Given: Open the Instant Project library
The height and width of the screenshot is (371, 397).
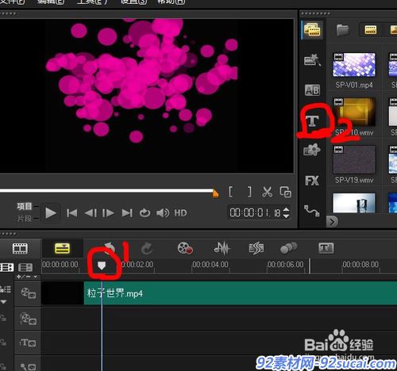Looking at the screenshot, I should point(312,60).
